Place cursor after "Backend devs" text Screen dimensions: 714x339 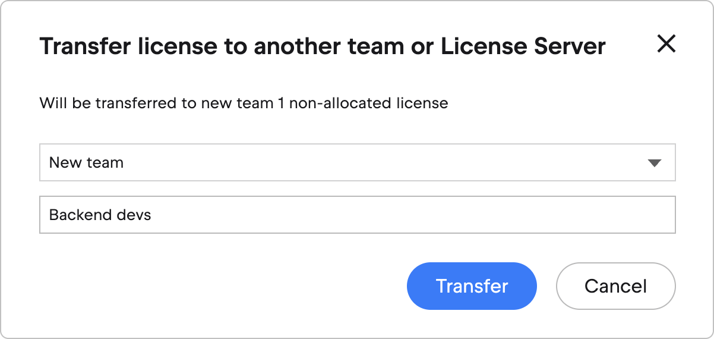tap(153, 215)
